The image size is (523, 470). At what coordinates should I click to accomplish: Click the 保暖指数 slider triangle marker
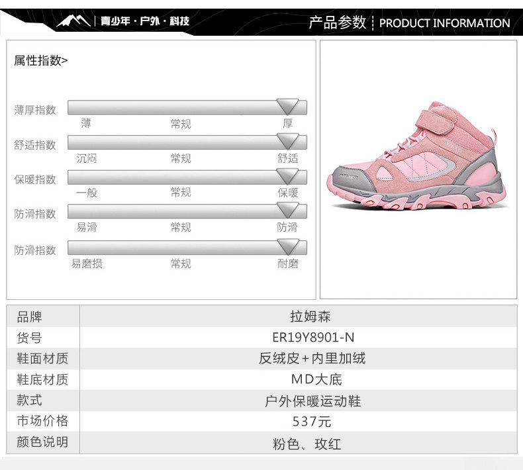[287, 176]
